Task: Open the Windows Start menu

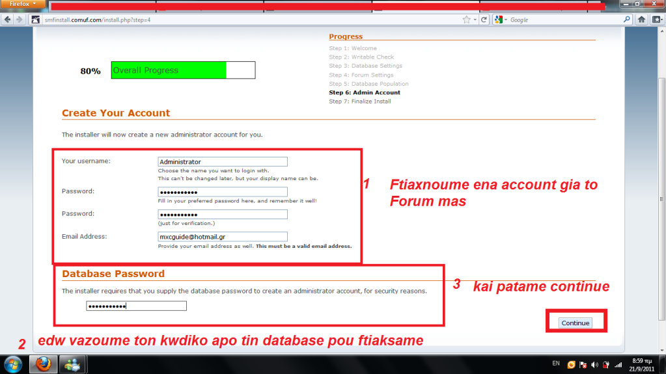Action: click(x=14, y=364)
